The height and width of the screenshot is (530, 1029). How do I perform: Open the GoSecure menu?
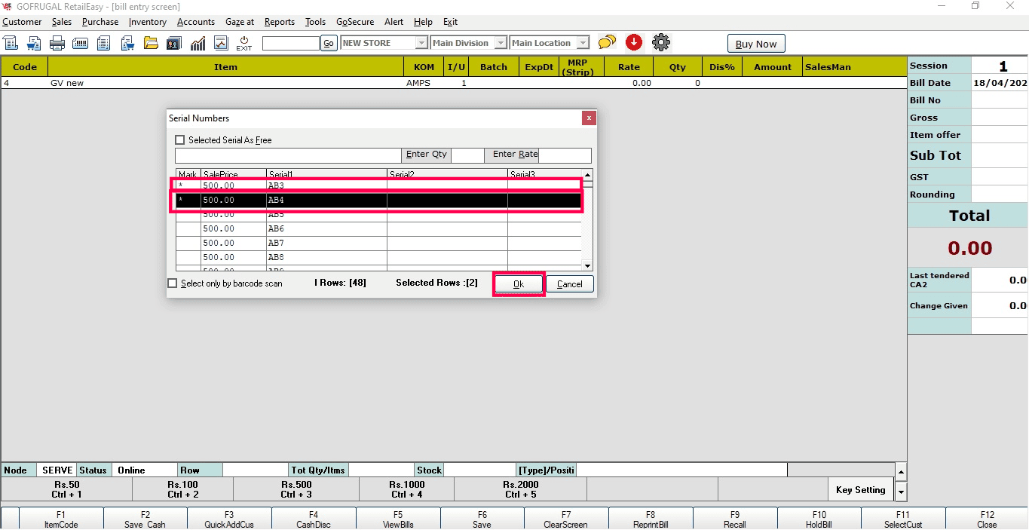point(355,22)
